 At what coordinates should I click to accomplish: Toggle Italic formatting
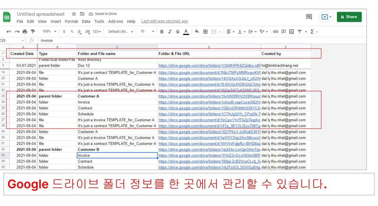(x=170, y=31)
